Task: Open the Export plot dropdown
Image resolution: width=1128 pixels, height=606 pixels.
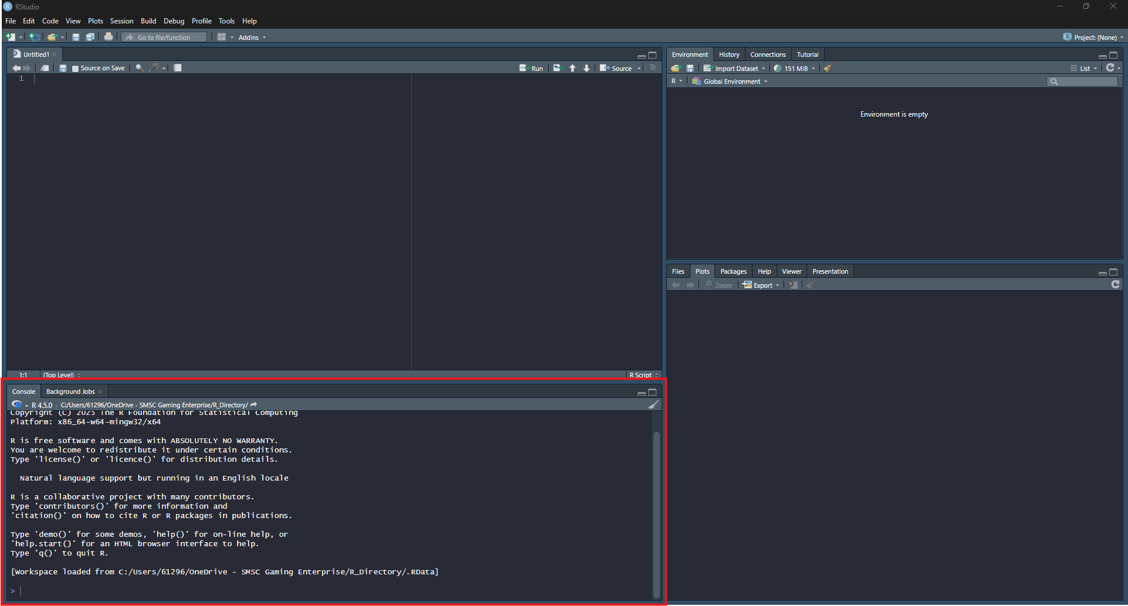Action: (x=761, y=285)
